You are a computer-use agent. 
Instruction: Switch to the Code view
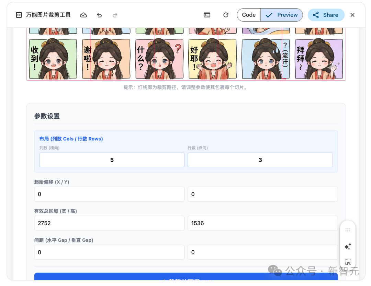pos(248,15)
